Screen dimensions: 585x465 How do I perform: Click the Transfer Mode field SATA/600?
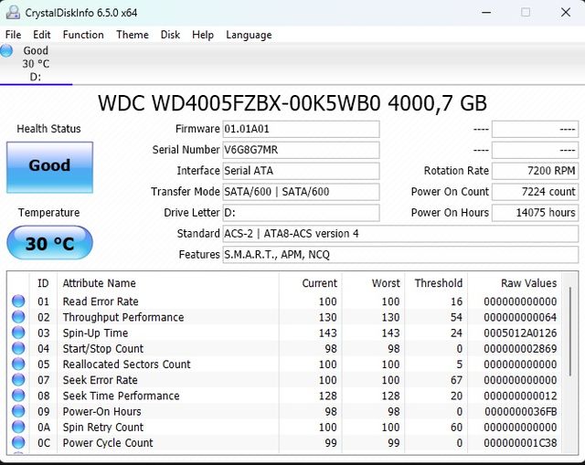tap(301, 192)
